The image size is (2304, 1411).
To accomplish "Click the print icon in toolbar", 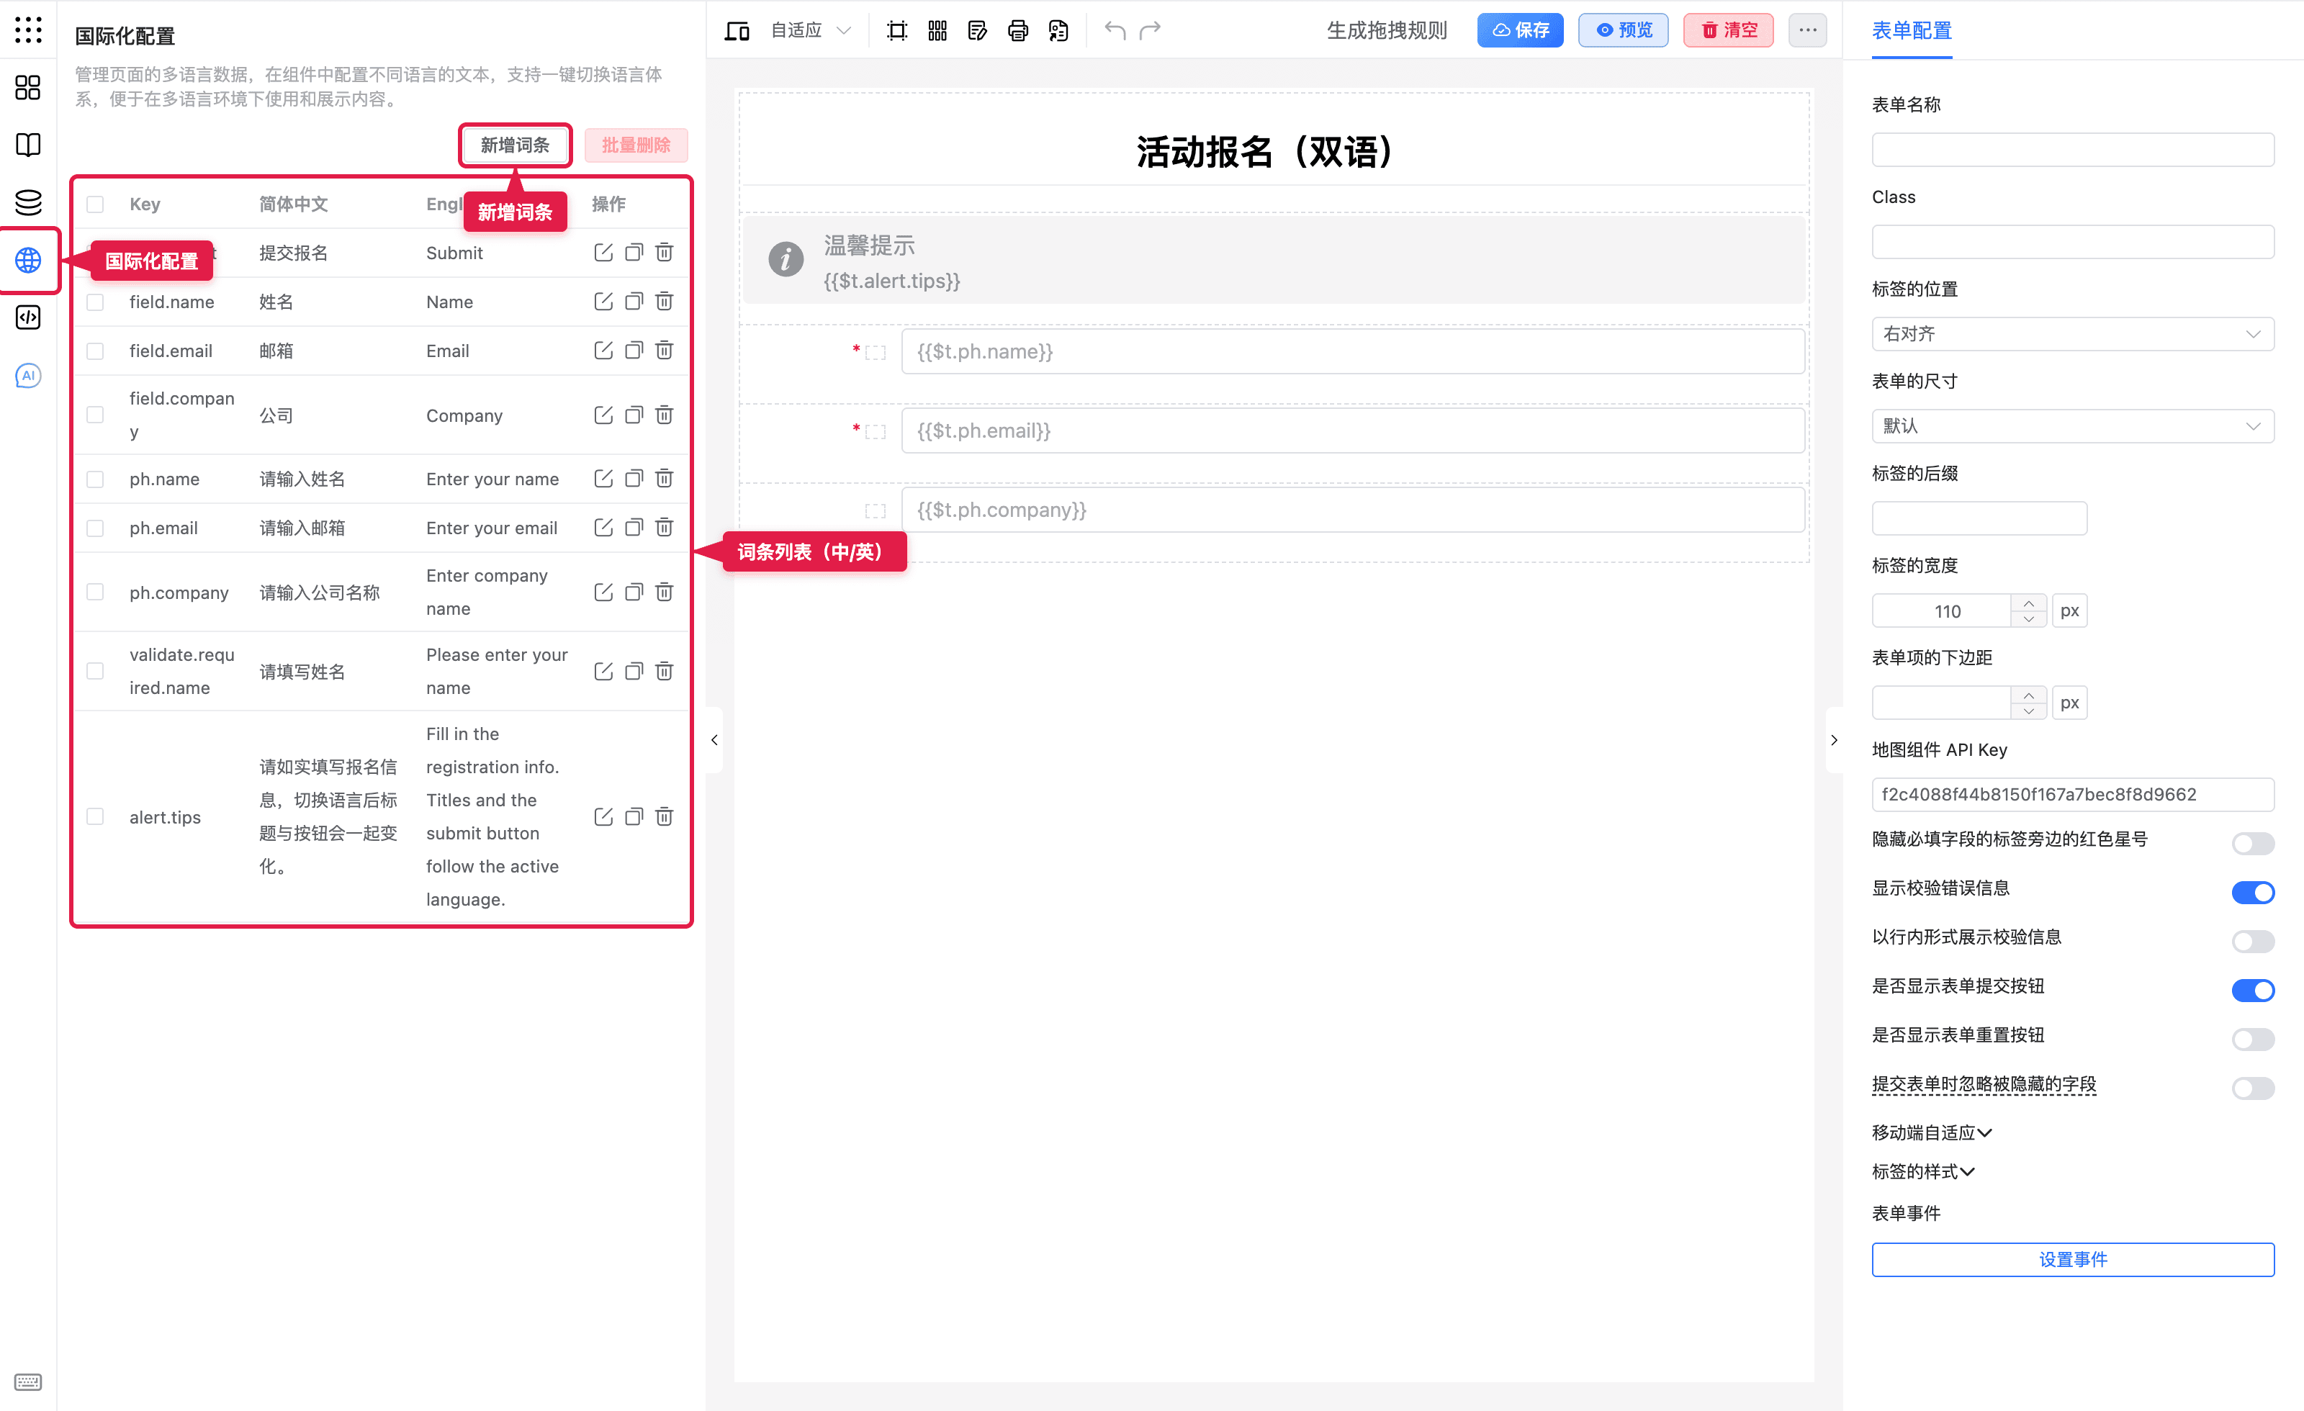I will 1017,31.
